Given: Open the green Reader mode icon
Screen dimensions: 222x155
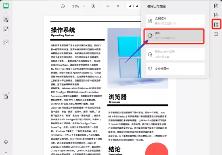Looking at the screenshot, I should coord(6,6).
